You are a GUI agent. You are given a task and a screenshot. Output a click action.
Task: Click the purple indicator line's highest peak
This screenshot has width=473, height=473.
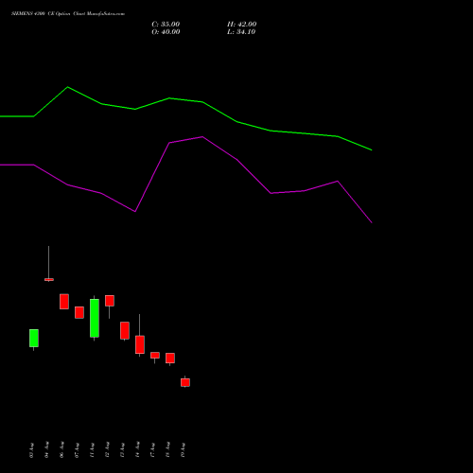pos(202,137)
